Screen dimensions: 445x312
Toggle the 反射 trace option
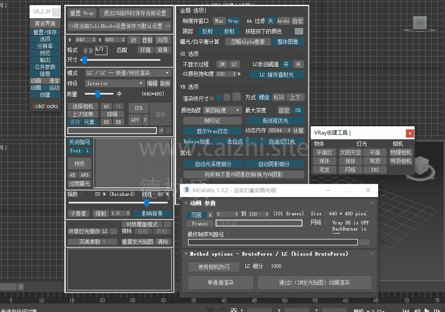coord(207,31)
